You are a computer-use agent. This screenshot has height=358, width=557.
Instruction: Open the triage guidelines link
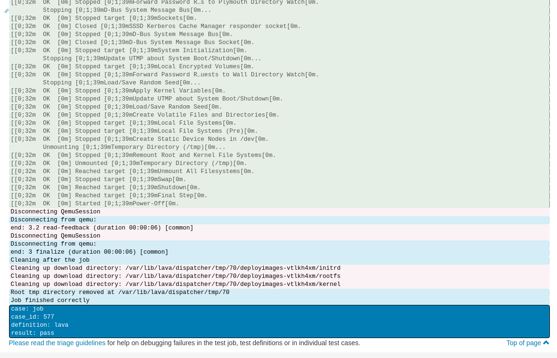coord(57,343)
